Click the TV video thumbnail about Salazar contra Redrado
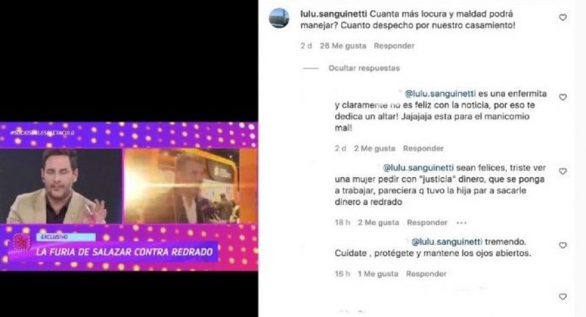Screen dimensions: 586x317 point(128,196)
